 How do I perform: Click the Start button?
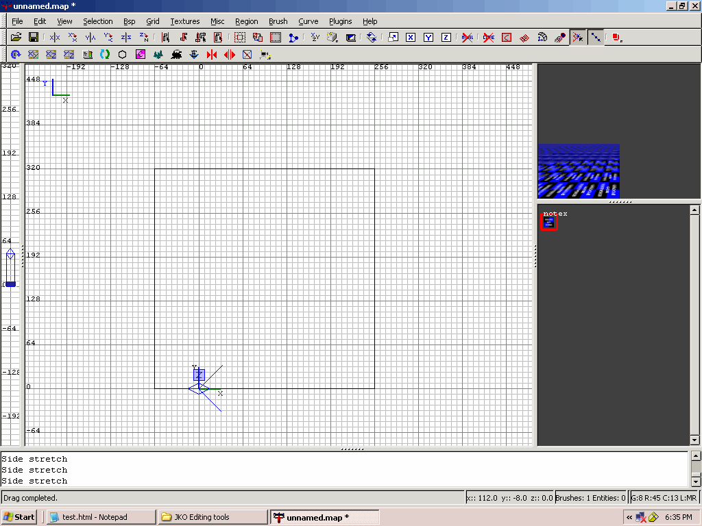coord(19,517)
